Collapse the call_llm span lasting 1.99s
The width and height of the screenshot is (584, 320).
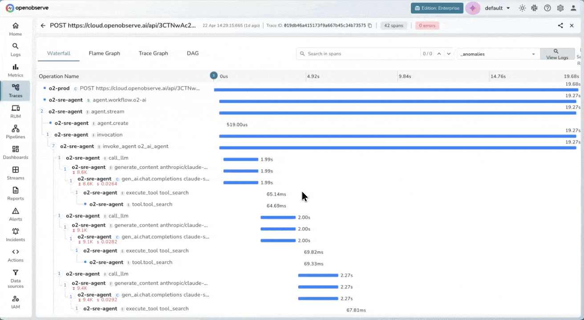(59, 158)
